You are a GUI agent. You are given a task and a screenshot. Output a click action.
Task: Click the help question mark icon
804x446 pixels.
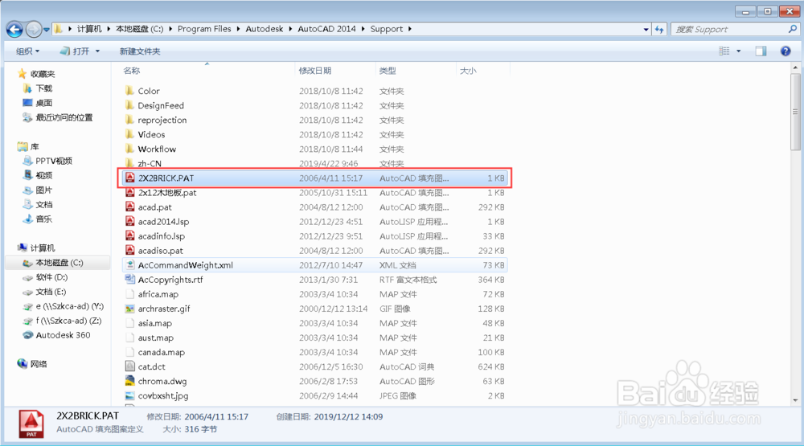point(786,51)
